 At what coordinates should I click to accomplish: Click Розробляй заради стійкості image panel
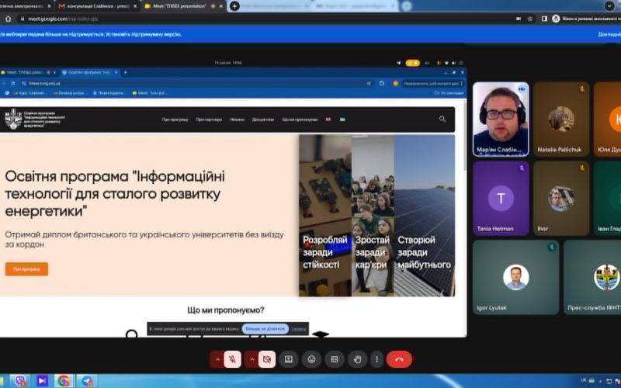(x=324, y=216)
